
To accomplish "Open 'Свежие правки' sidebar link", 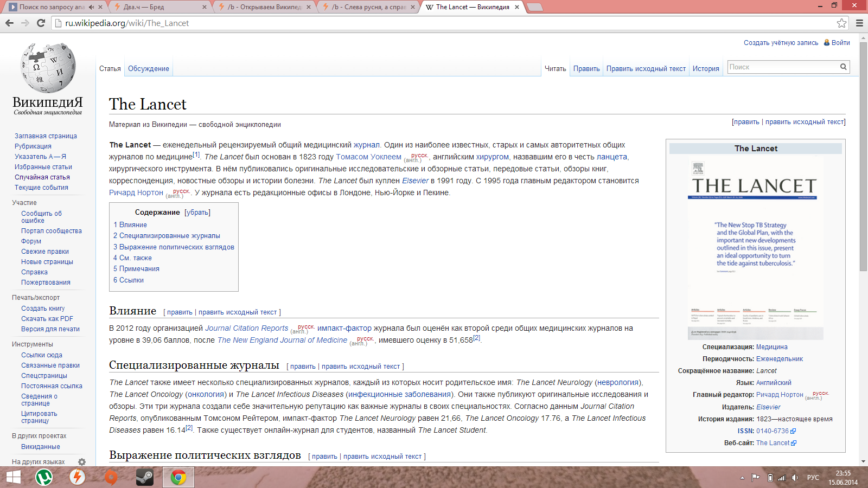I will 45,252.
